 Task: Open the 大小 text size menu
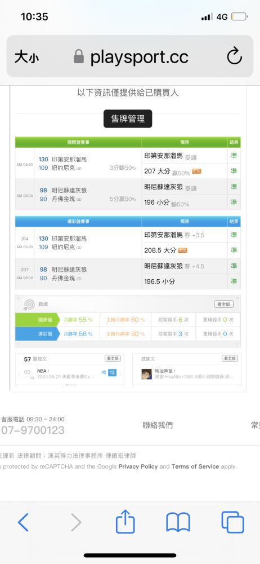coord(26,57)
